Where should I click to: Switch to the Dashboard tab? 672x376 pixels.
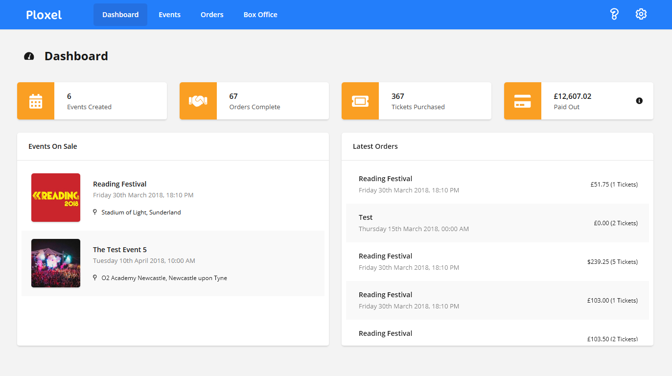(120, 15)
